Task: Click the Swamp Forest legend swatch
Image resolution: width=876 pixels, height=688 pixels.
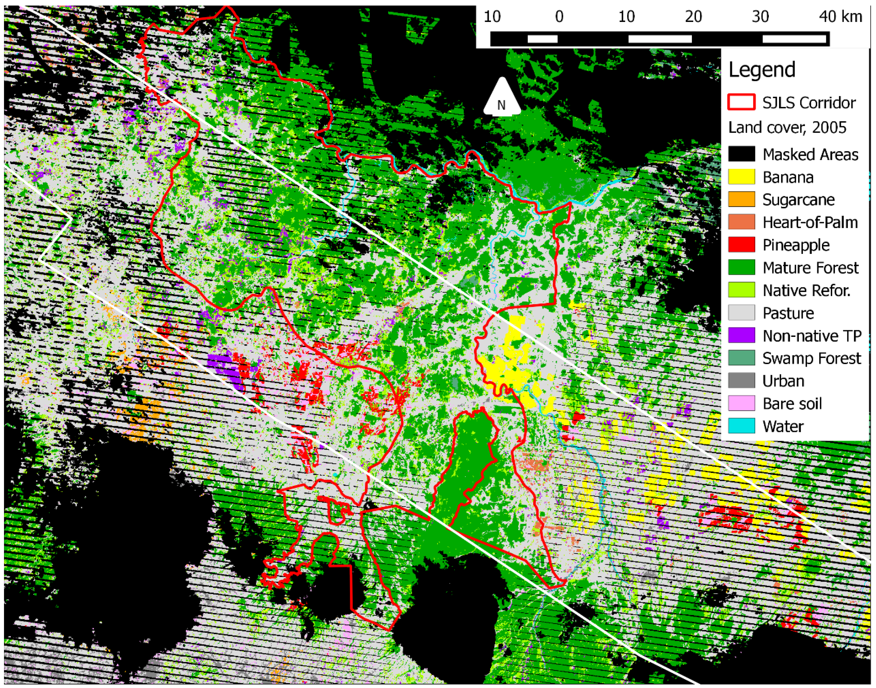Action: 741,358
